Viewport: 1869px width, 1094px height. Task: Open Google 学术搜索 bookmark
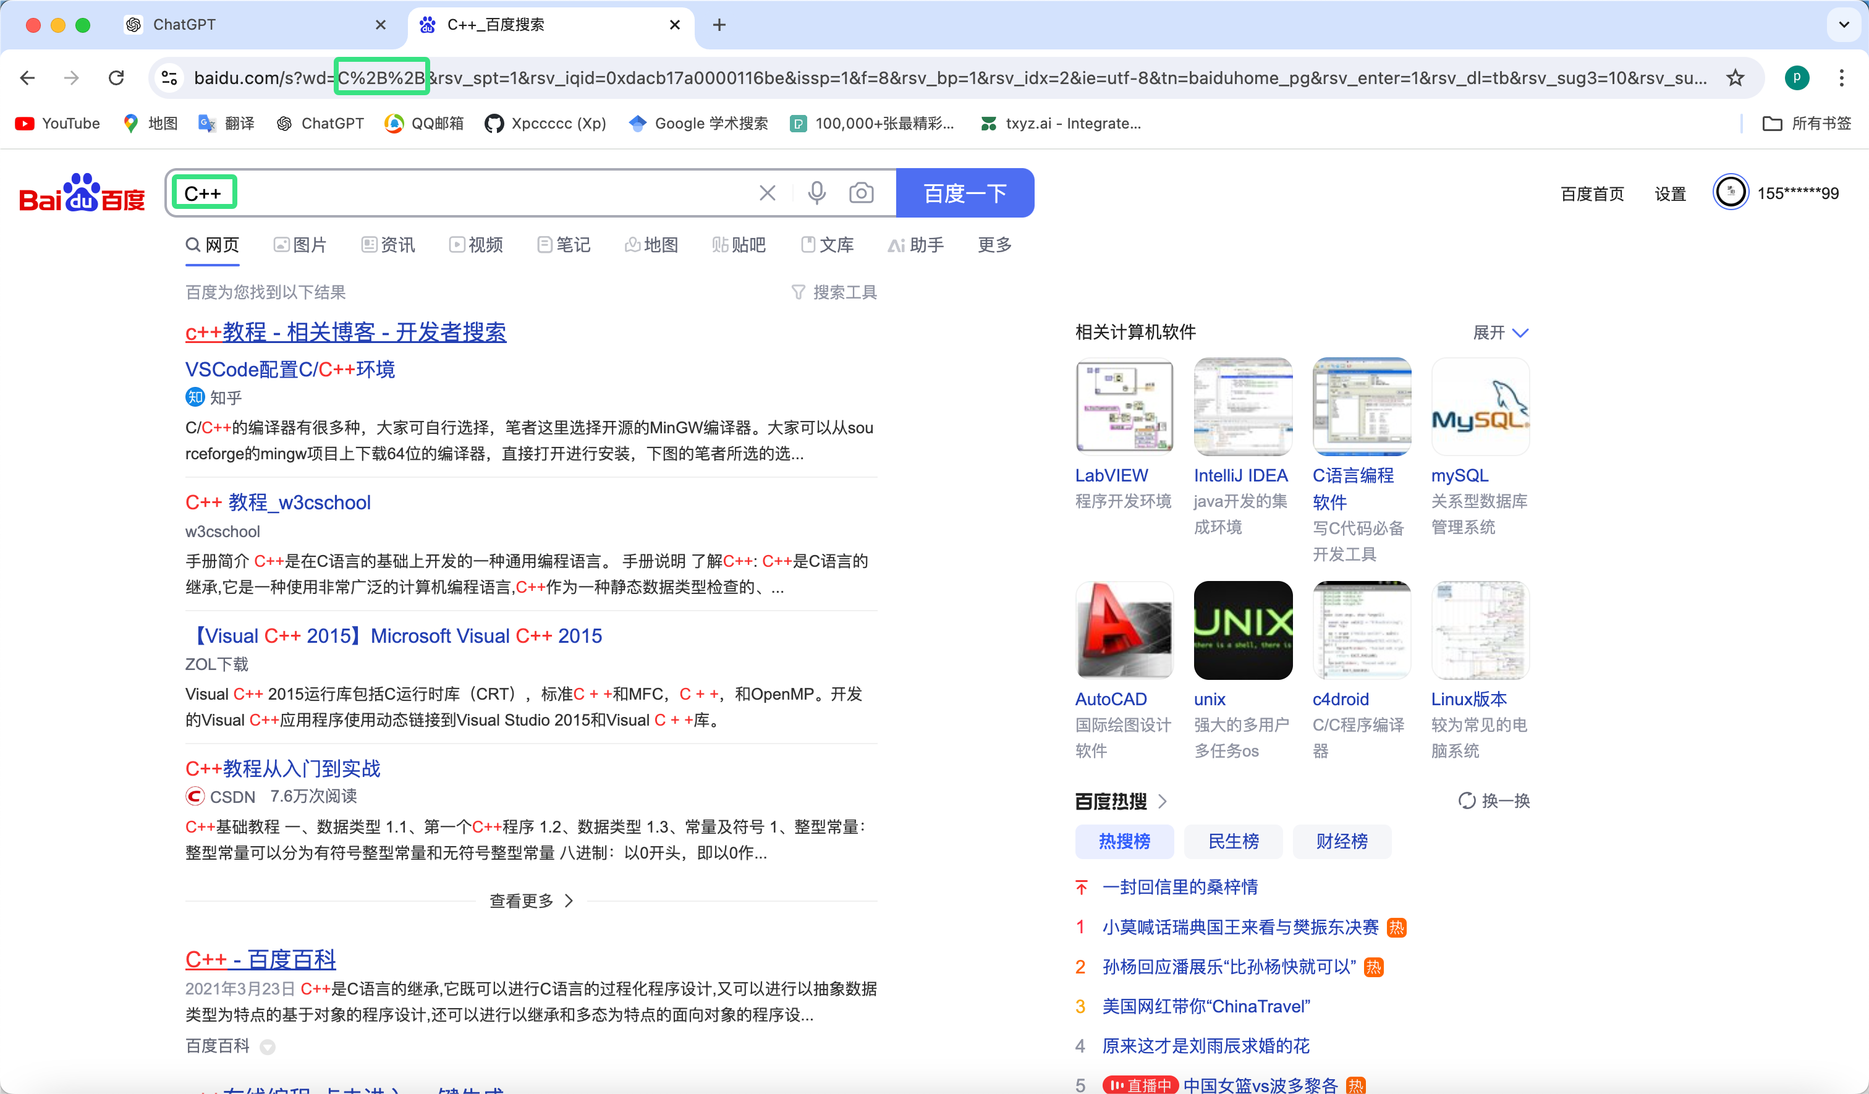pyautogui.click(x=698, y=123)
